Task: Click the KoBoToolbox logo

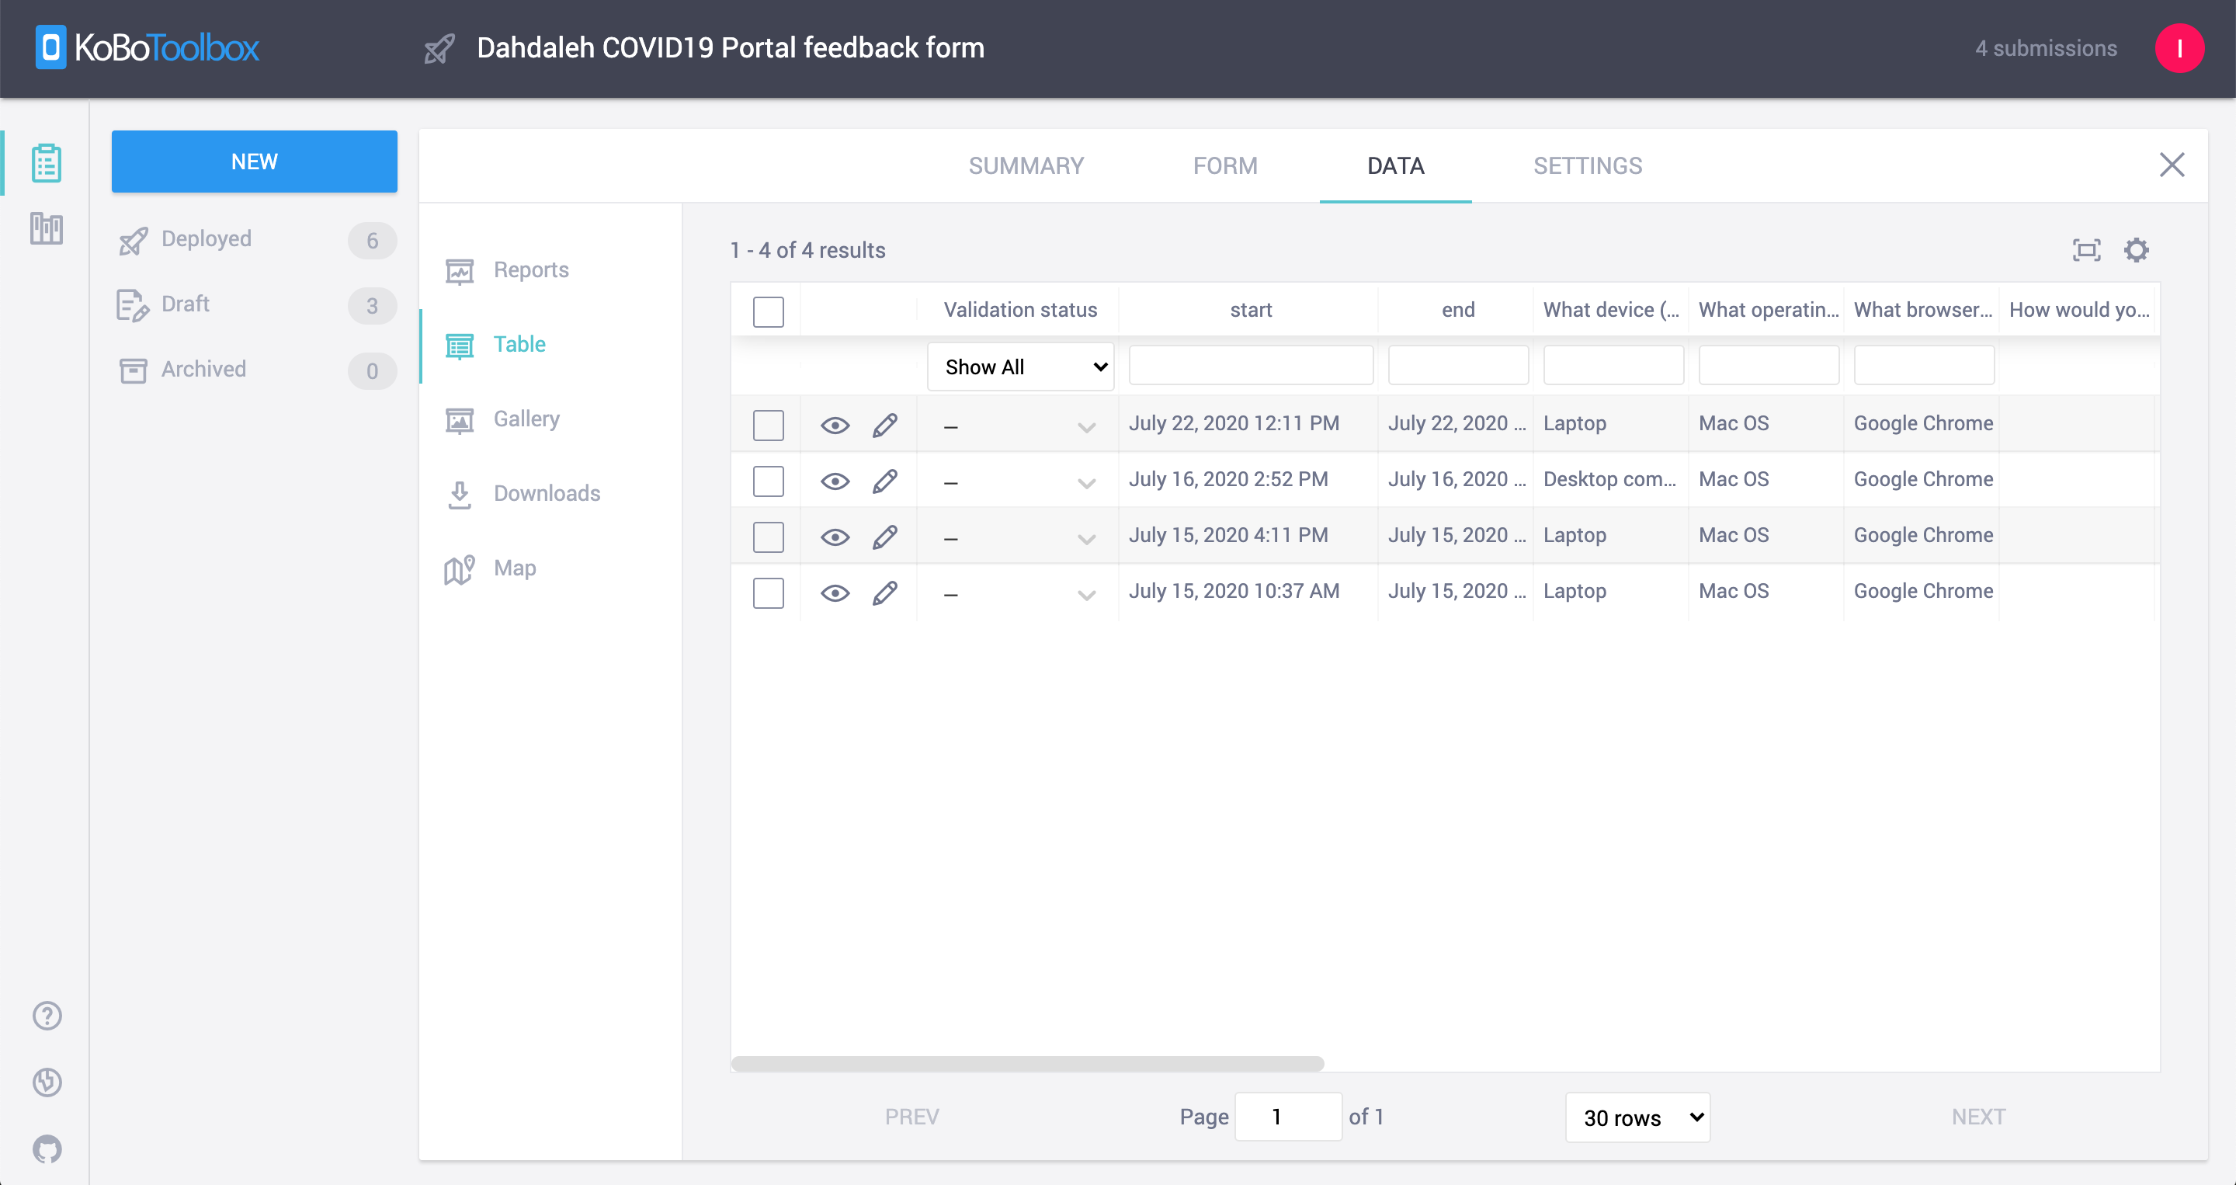Action: (x=146, y=47)
